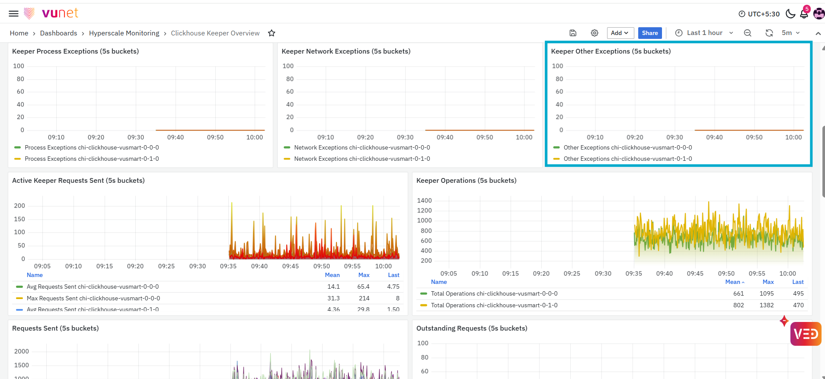Toggle Total Operations vusmart-0-0-0 legend series
This screenshot has height=379, width=825.
click(x=494, y=294)
